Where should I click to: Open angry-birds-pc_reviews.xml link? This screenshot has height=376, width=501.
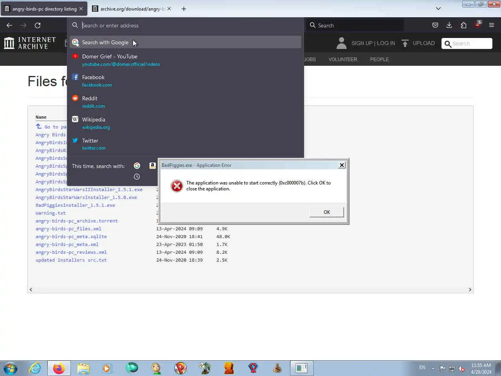click(71, 252)
